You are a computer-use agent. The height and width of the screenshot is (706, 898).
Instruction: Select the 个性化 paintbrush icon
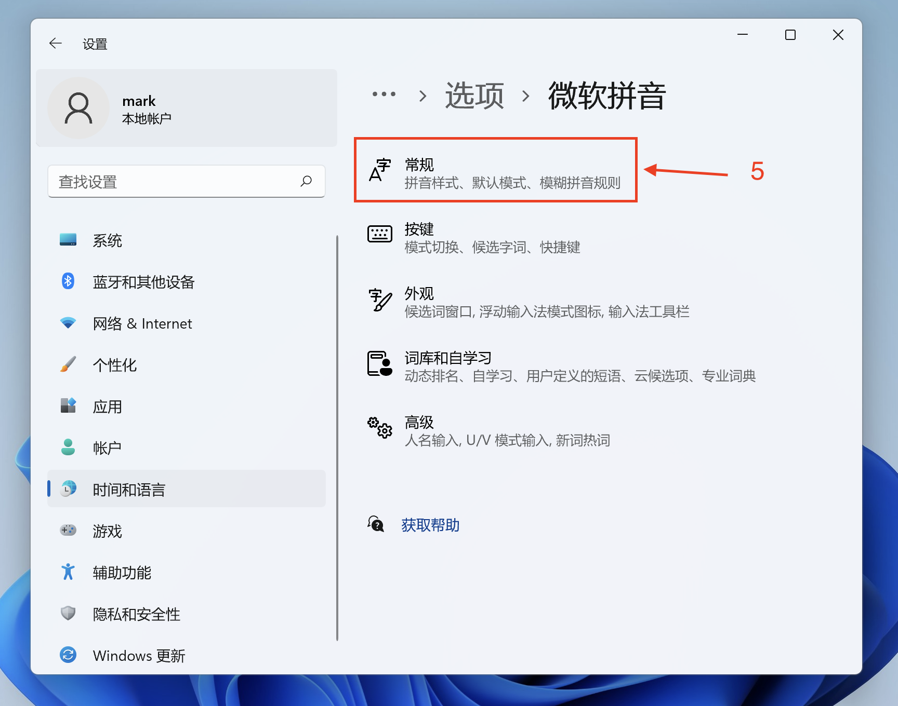tap(68, 364)
